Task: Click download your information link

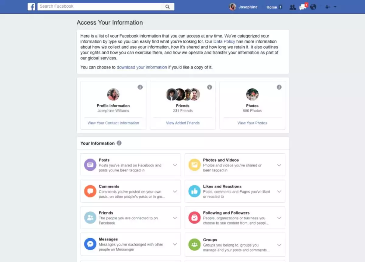Action: click(142, 67)
